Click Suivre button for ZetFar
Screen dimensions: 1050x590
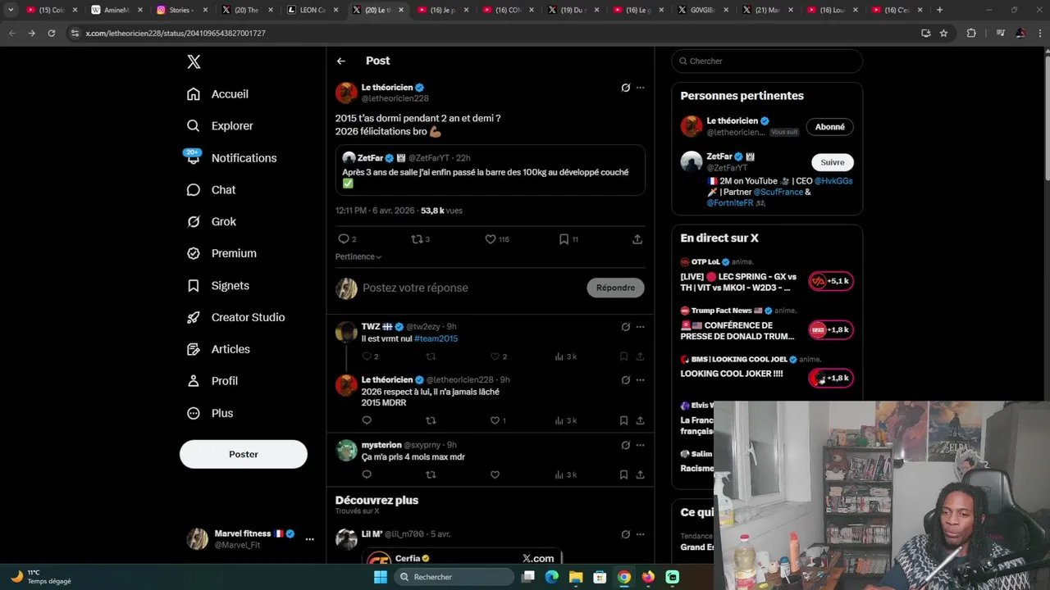pos(833,162)
